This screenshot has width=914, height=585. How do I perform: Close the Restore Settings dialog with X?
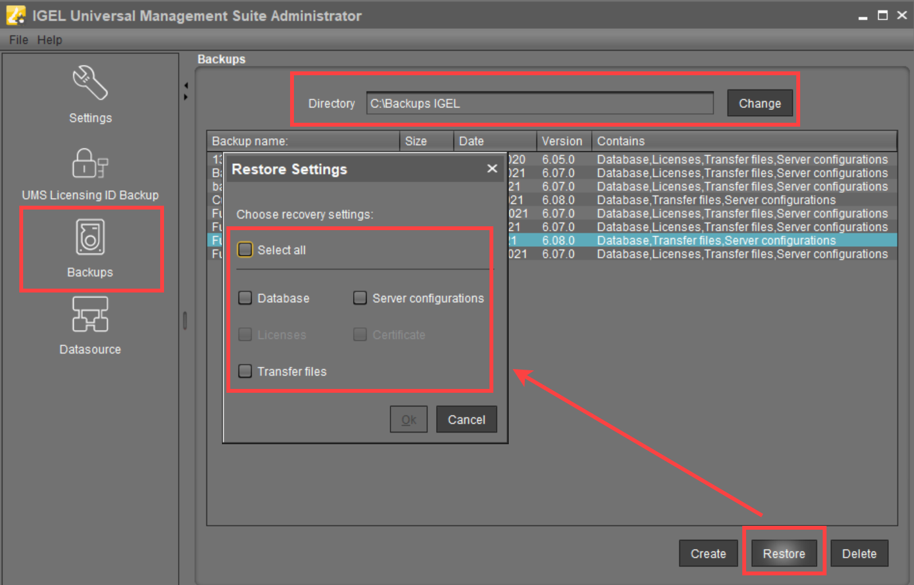pos(492,168)
